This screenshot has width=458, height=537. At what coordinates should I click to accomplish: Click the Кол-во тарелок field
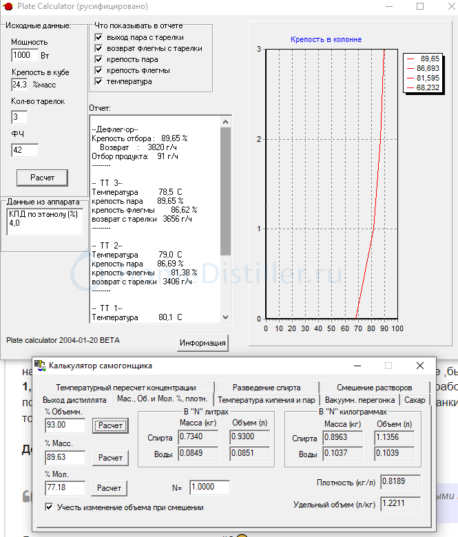(x=19, y=117)
